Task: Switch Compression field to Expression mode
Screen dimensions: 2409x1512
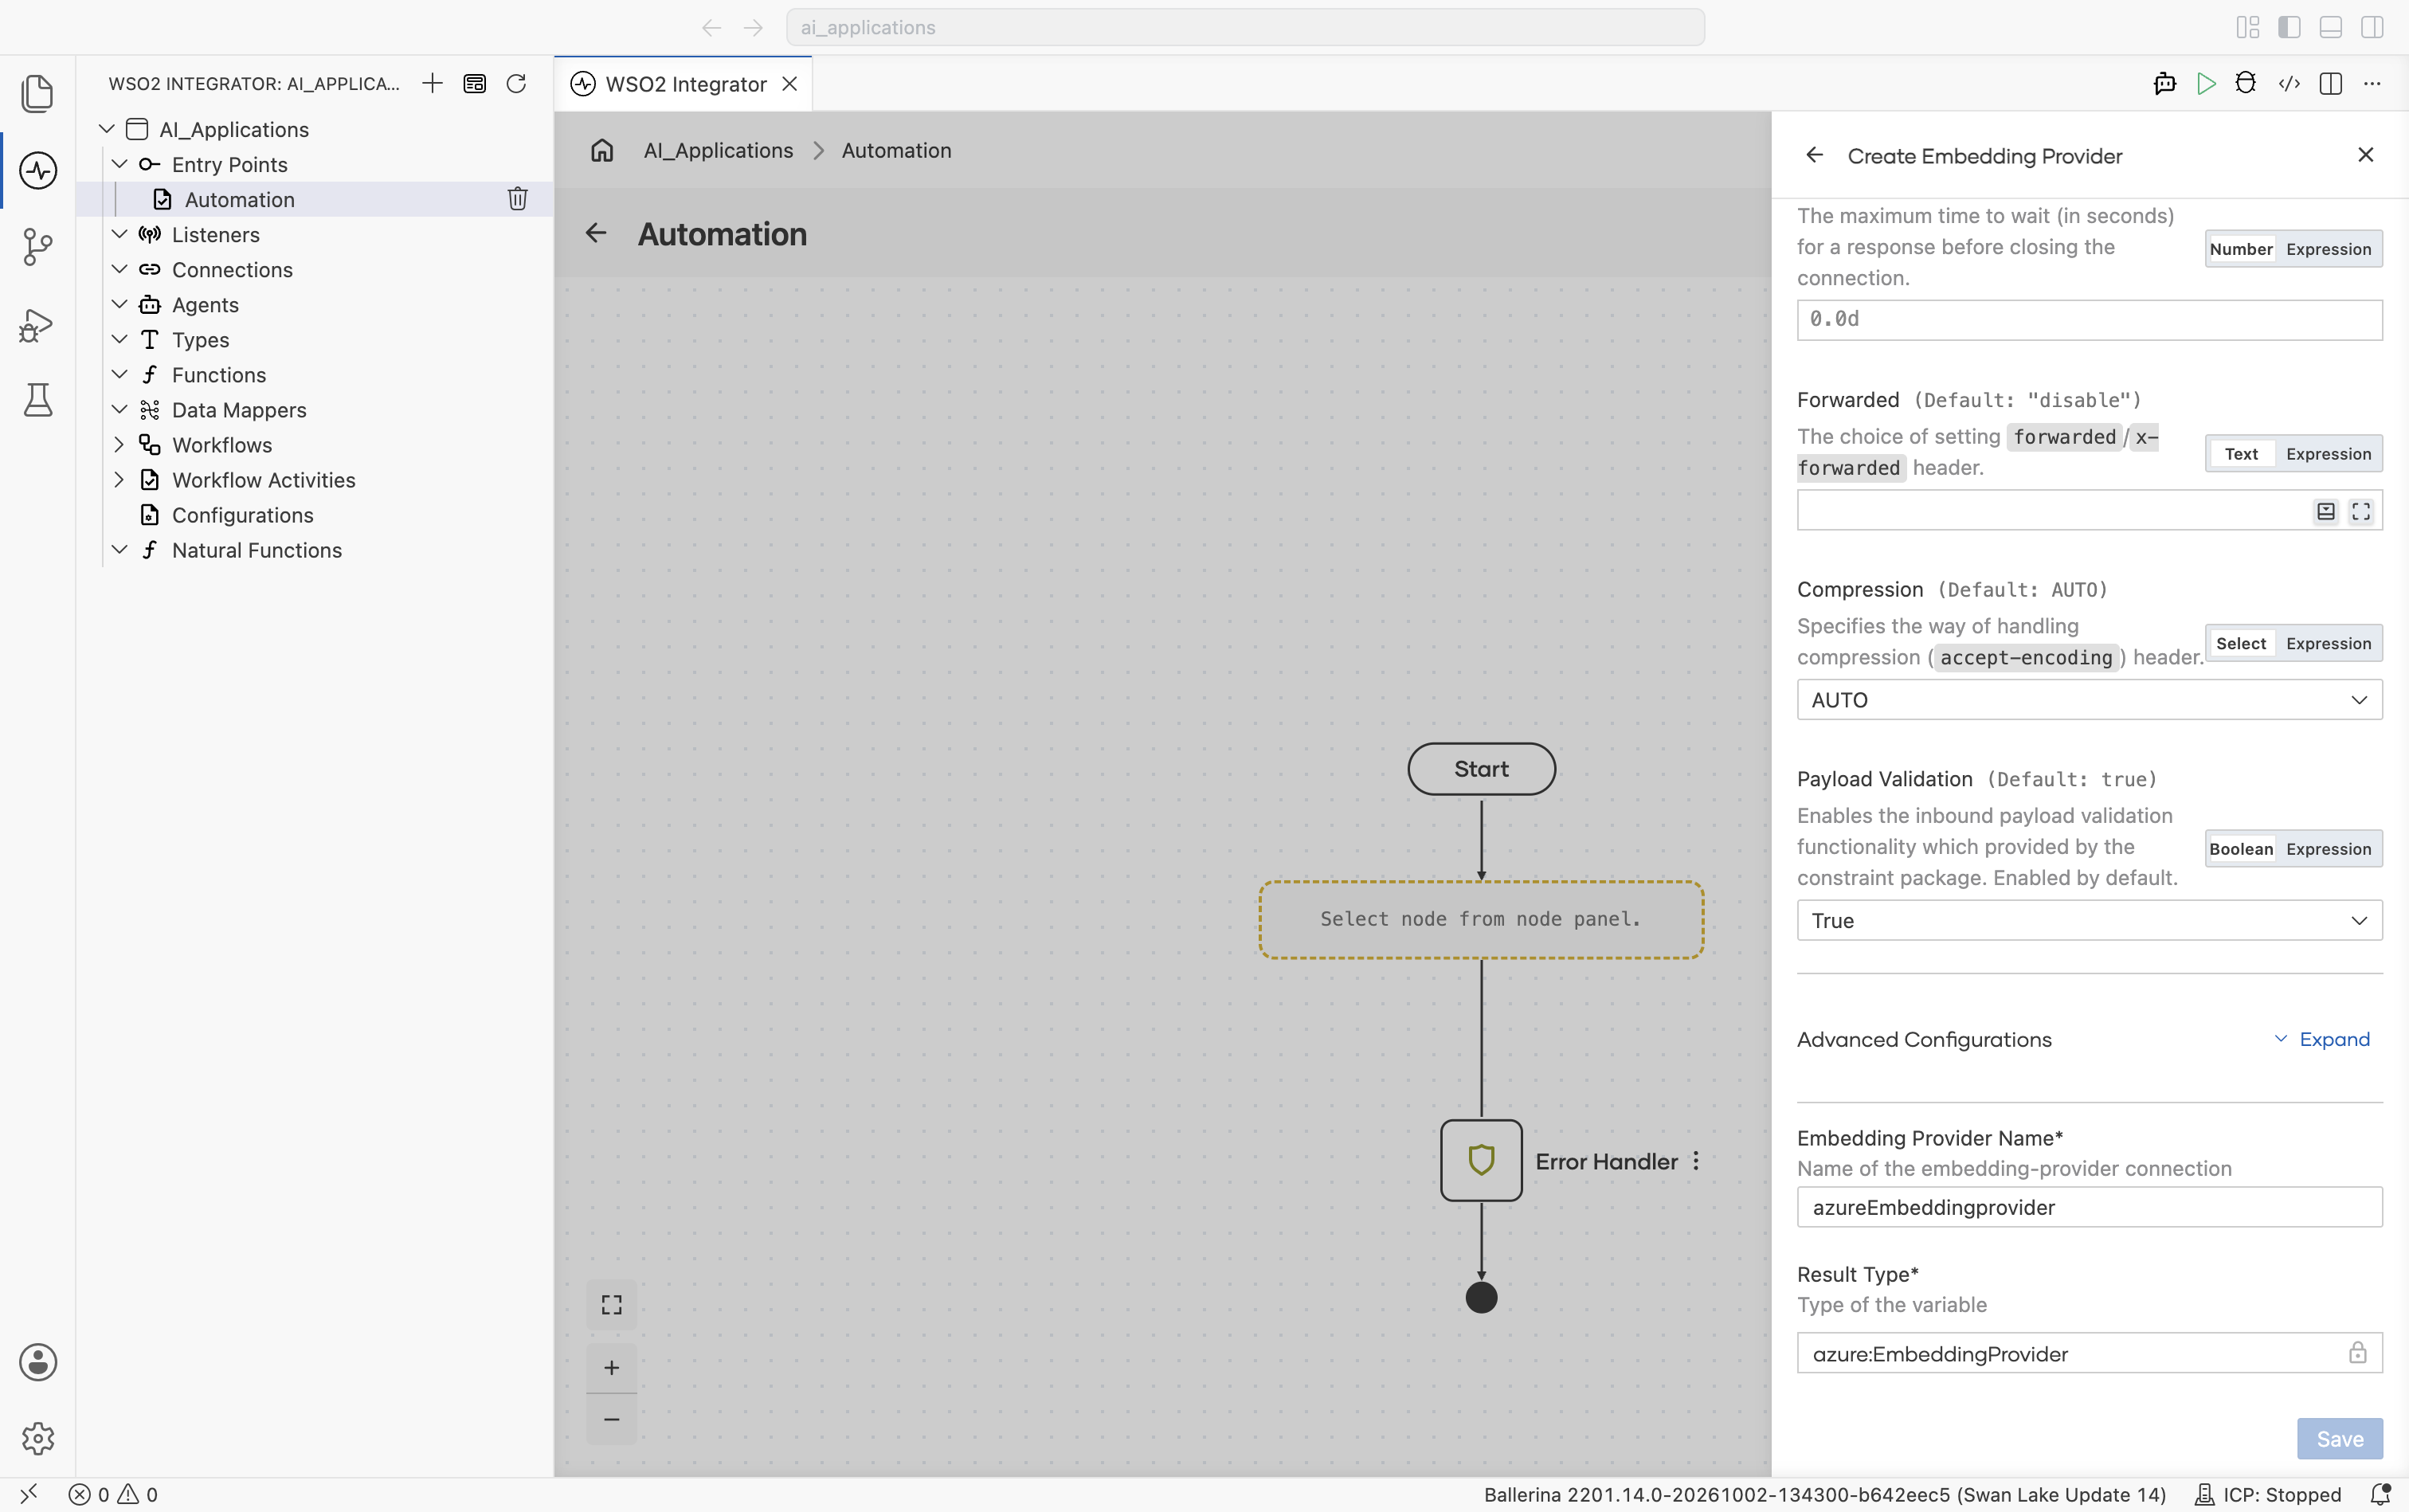Action: (2328, 643)
